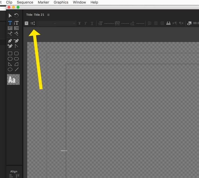199x178 pixels.
Task: Toggle italic text formatting
Action: [x=86, y=23]
